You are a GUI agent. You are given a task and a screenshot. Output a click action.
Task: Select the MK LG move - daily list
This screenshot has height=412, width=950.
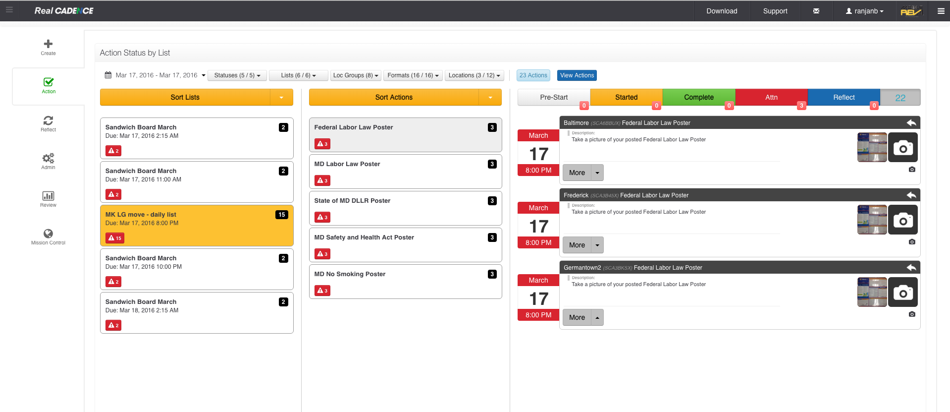(197, 226)
